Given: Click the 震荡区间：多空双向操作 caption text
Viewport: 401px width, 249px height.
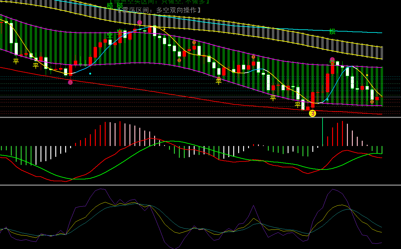Looking at the screenshot, I should click(x=160, y=10).
